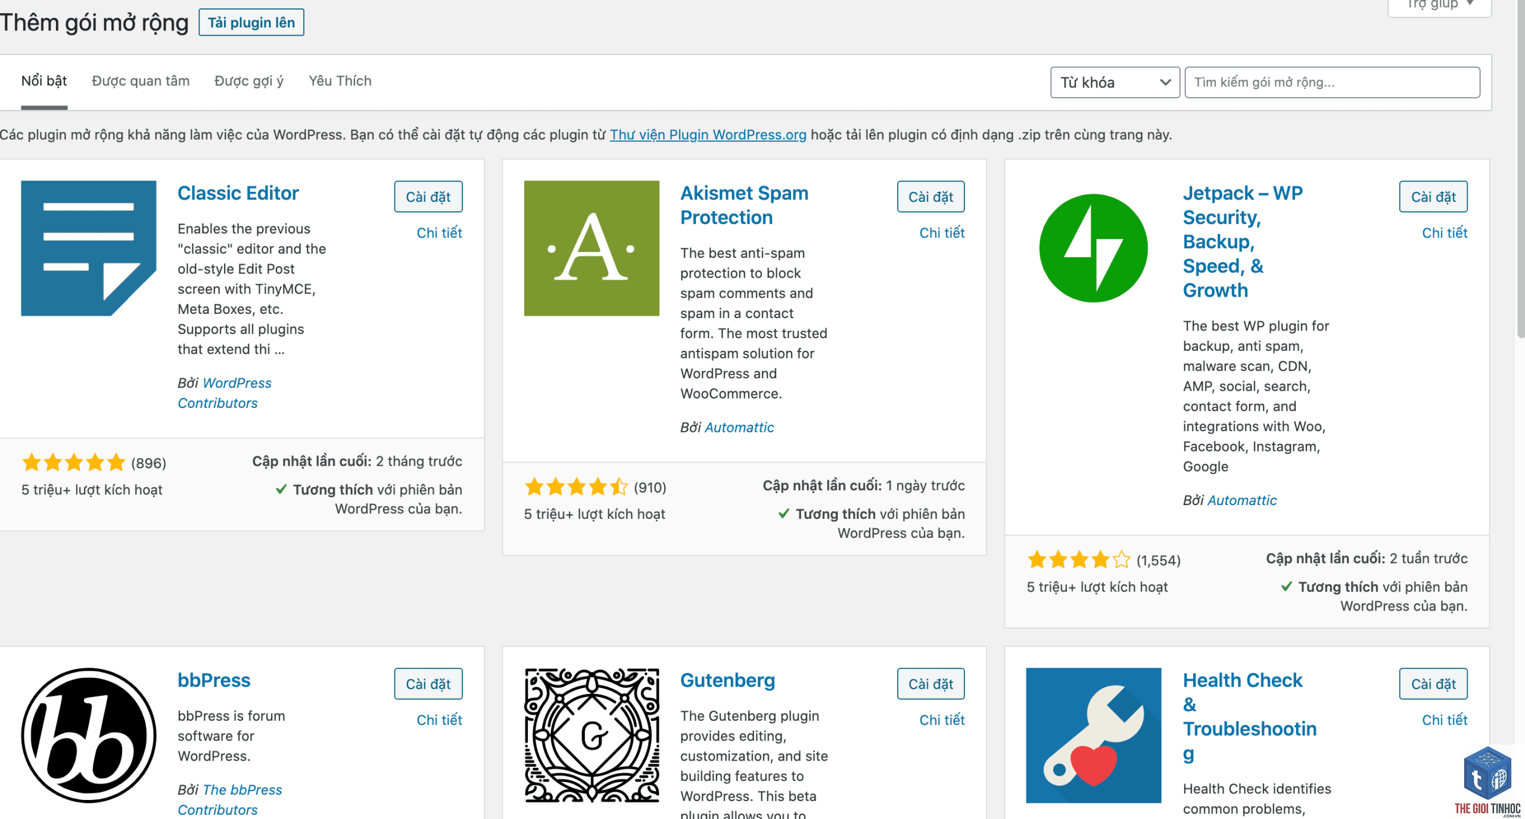
Task: Click the Akismet green A icon
Action: (592, 248)
